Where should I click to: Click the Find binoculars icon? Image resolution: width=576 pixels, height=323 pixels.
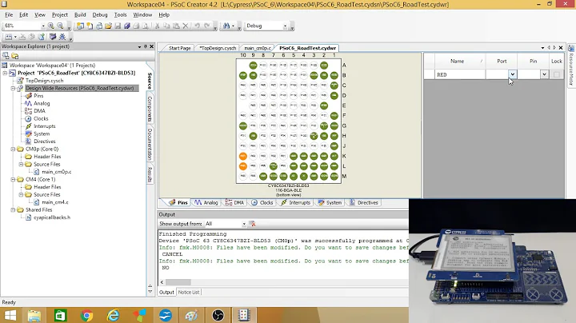(x=226, y=26)
